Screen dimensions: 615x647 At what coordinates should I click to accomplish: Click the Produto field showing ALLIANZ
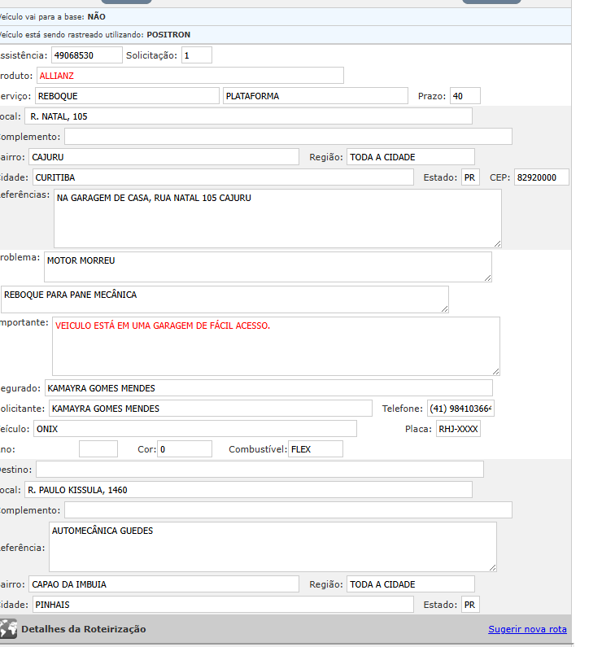(190, 76)
